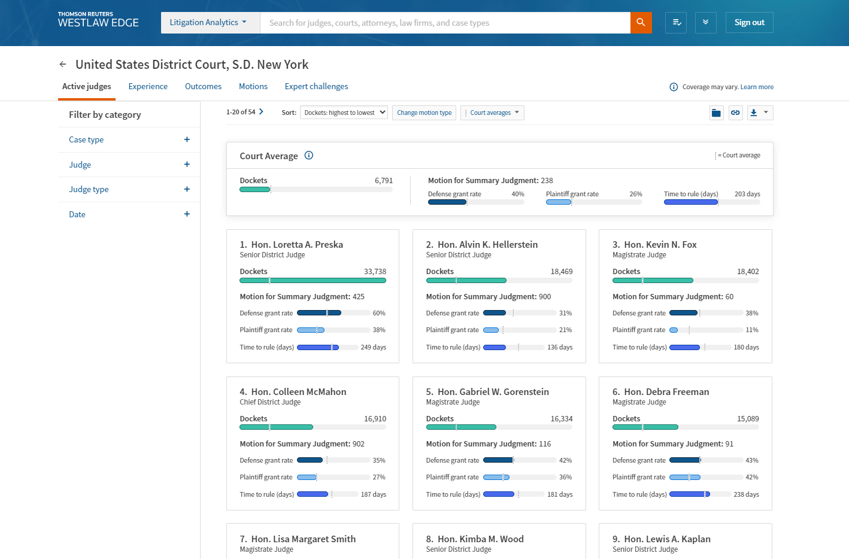This screenshot has width=849, height=559.
Task: Expand the Judge type filter
Action: (x=187, y=189)
